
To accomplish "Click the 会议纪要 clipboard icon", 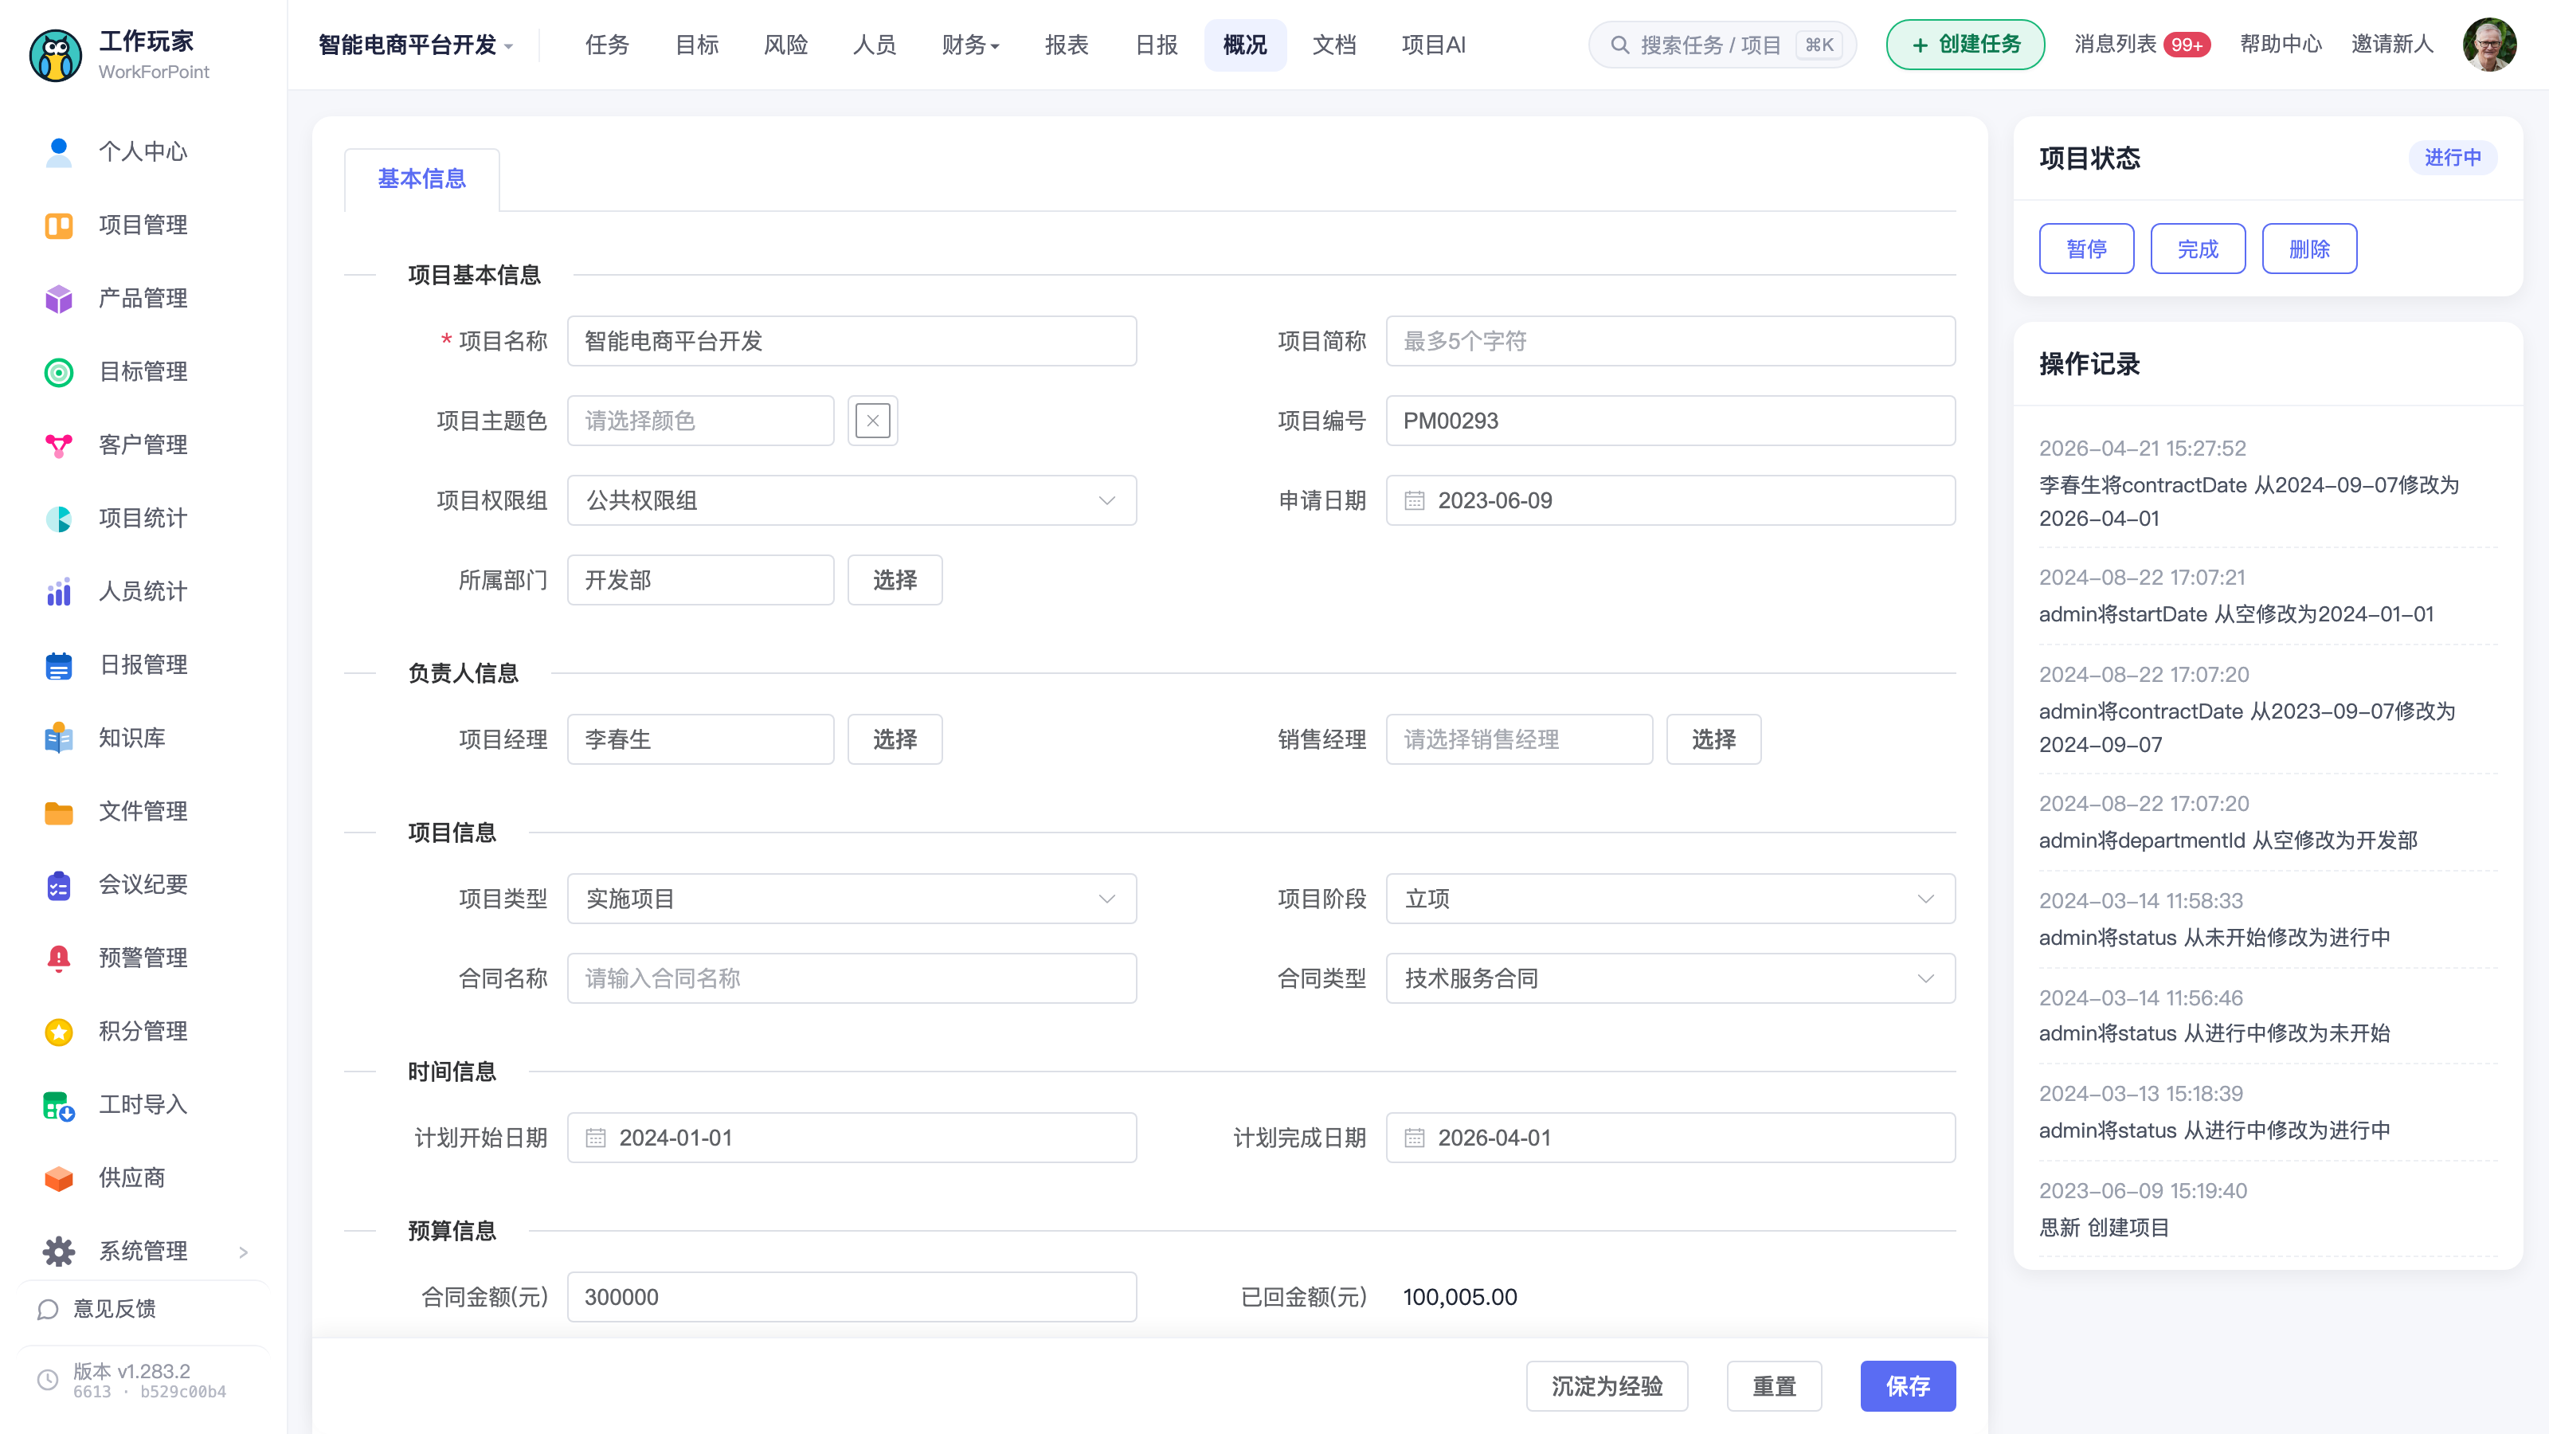I will click(58, 885).
